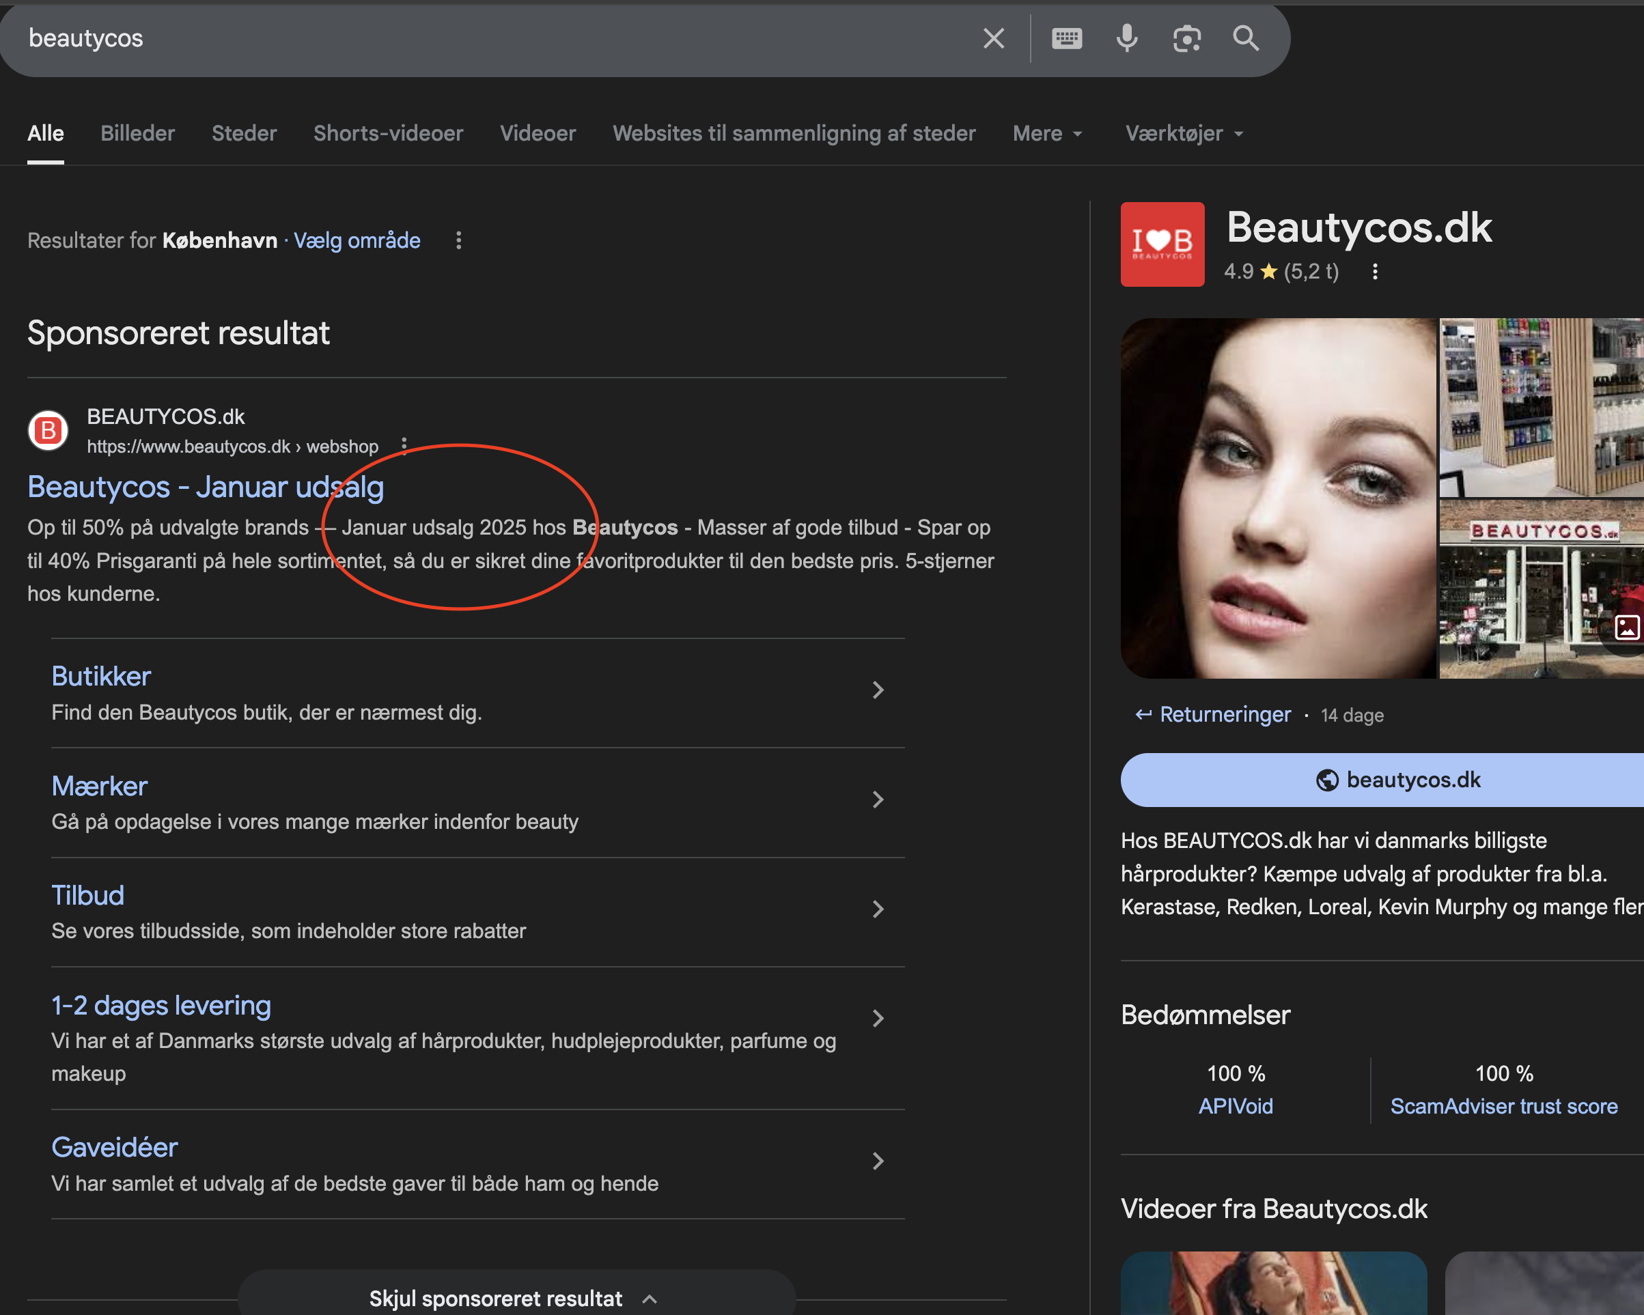Click the Beautycos.dk panel title

(1359, 227)
